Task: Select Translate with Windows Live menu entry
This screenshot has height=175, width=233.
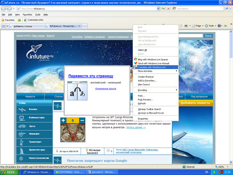Action: 156,67
